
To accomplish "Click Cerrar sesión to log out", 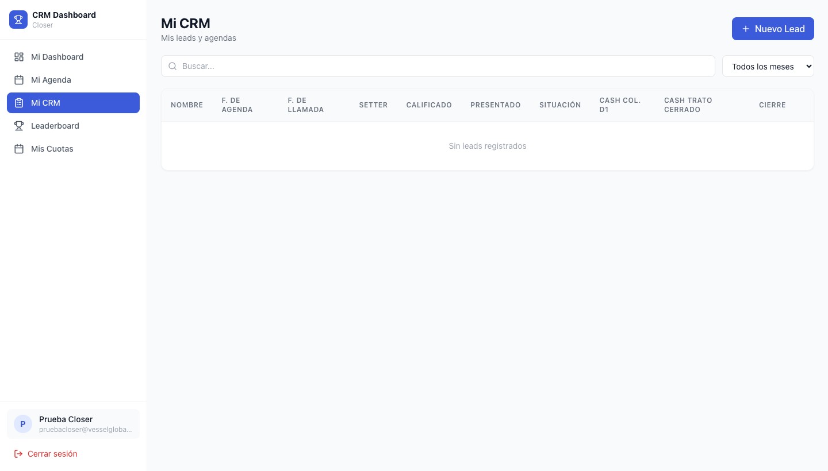I will [x=52, y=454].
